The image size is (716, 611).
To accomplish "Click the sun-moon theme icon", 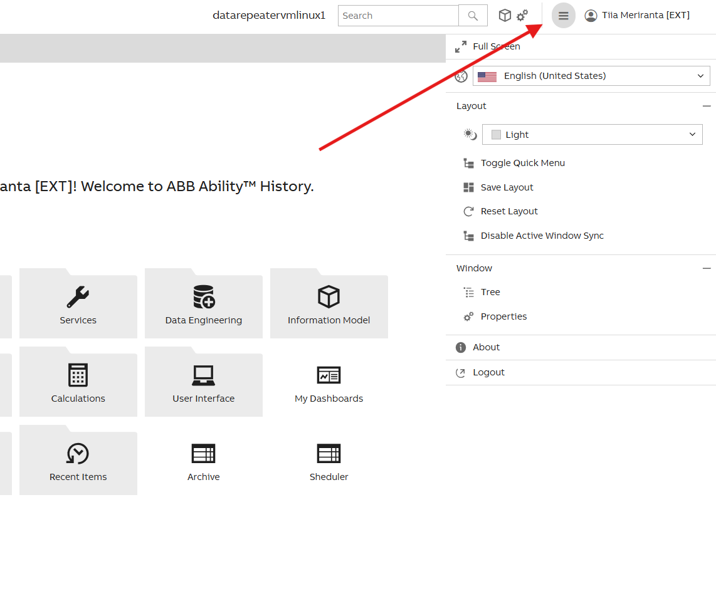I will click(470, 135).
